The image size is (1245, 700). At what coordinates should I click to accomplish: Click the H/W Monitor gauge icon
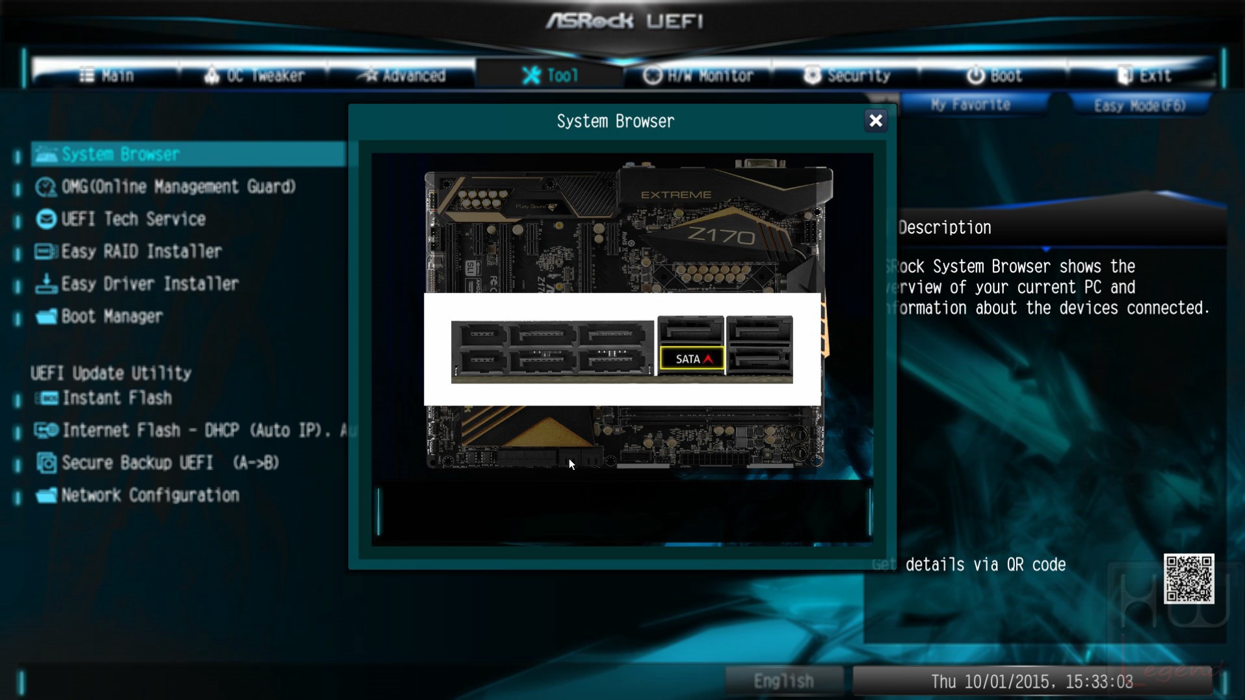point(652,75)
